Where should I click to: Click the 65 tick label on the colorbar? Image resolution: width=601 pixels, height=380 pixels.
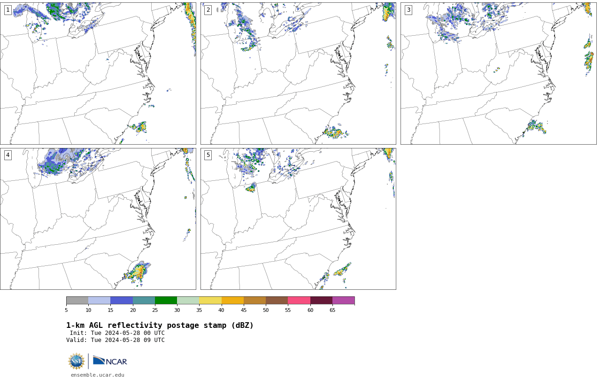[332, 310]
